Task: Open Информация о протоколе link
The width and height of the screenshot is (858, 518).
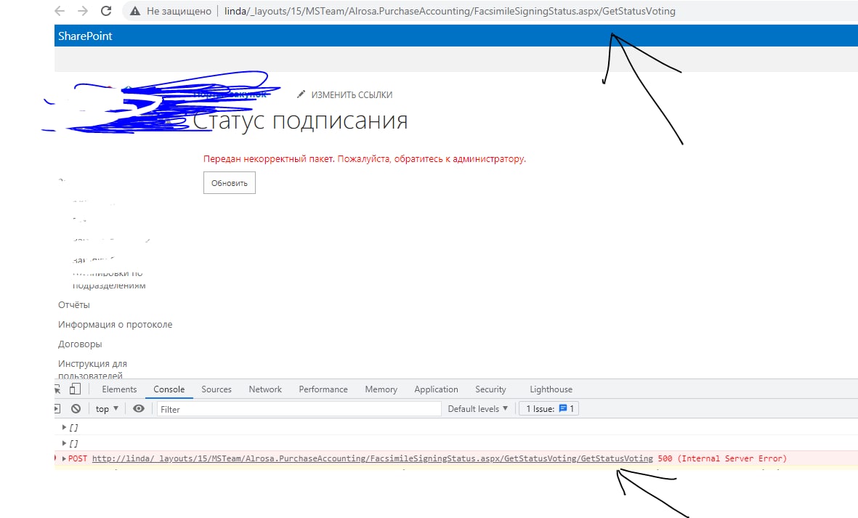Action: click(115, 324)
